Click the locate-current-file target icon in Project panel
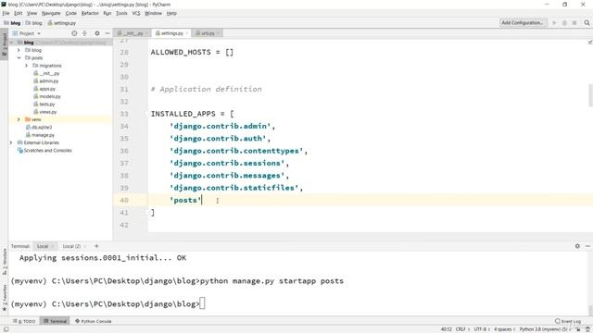This screenshot has height=333, width=593. click(x=74, y=33)
